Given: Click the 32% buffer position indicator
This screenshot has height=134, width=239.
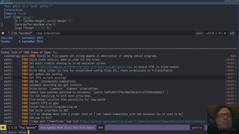Looking at the screenshot, I should [x=232, y=33].
